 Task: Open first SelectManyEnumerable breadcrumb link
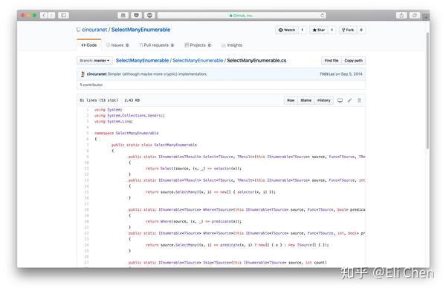pos(142,61)
